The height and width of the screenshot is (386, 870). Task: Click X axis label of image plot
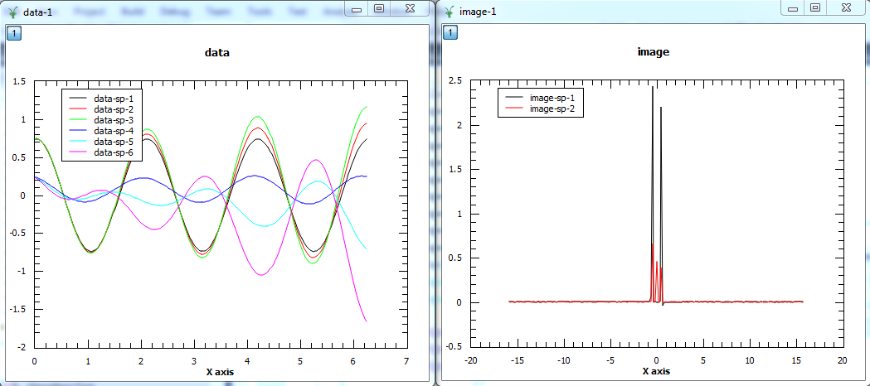[655, 372]
